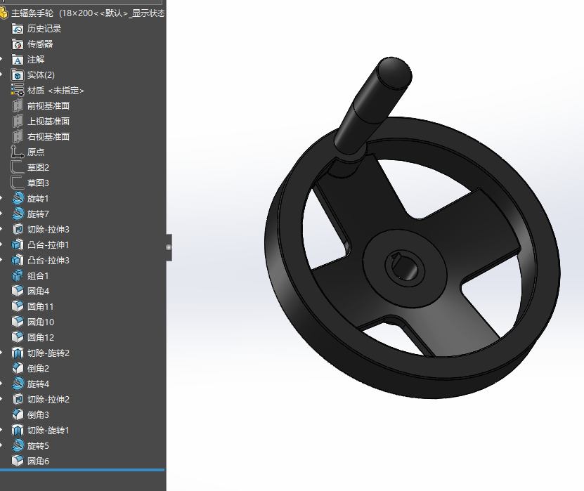
Task: Click the 圆角4 fillet icon
Action: [x=17, y=291]
